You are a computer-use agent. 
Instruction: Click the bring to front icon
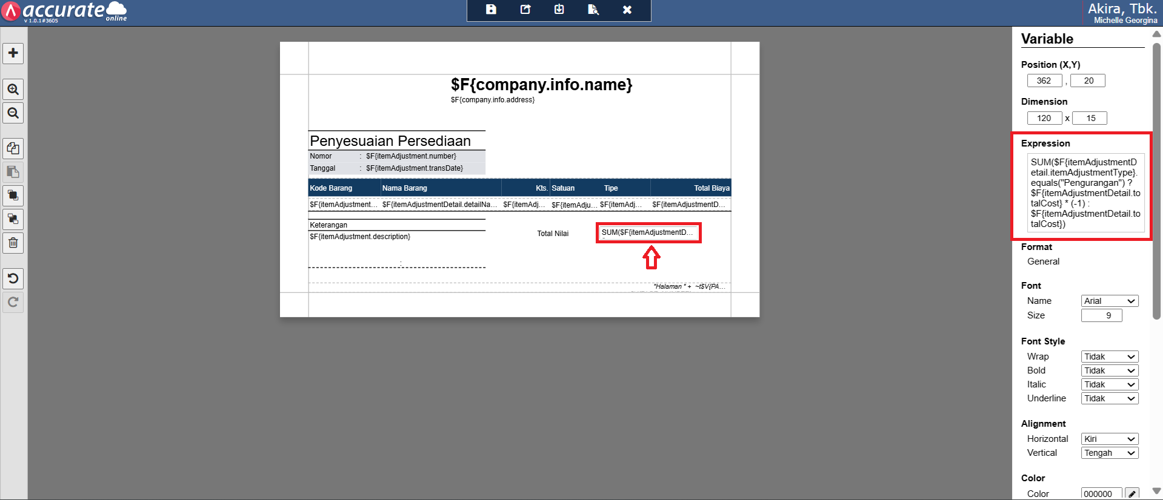point(13,196)
